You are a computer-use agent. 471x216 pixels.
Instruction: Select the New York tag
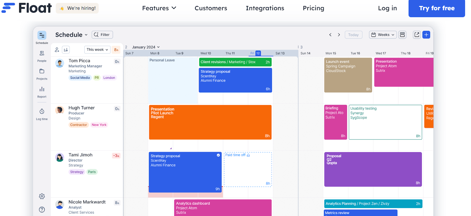[x=99, y=125]
